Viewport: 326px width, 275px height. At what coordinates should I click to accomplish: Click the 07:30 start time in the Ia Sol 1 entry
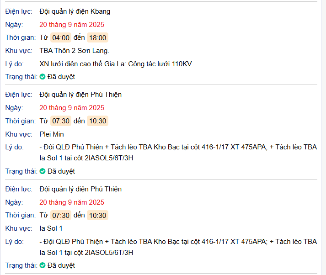tap(61, 215)
